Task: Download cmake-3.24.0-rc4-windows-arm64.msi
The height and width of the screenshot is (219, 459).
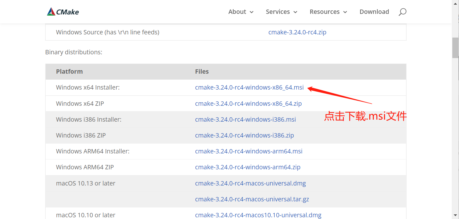Action: [249, 151]
